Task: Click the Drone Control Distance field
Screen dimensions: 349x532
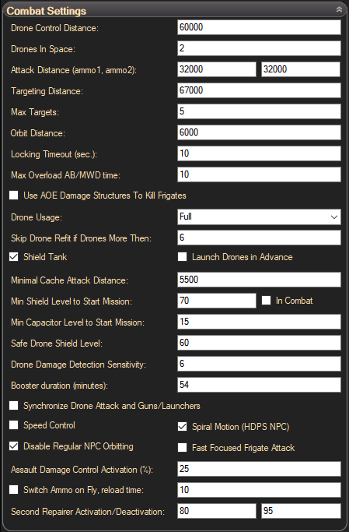Action: pos(259,27)
